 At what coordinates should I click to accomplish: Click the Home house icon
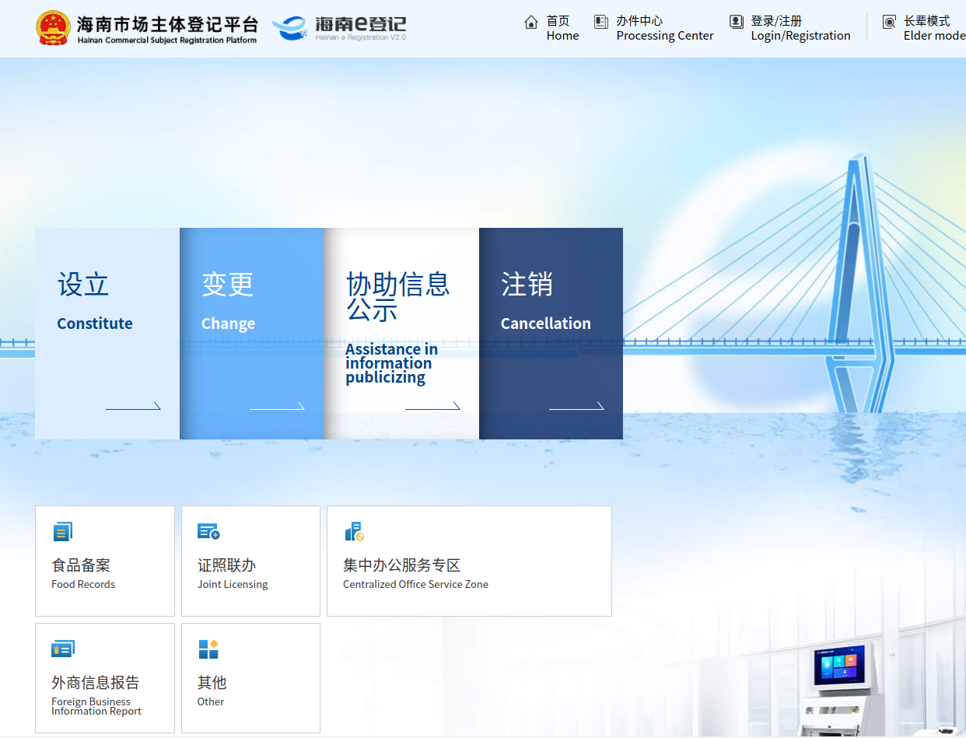click(x=531, y=22)
